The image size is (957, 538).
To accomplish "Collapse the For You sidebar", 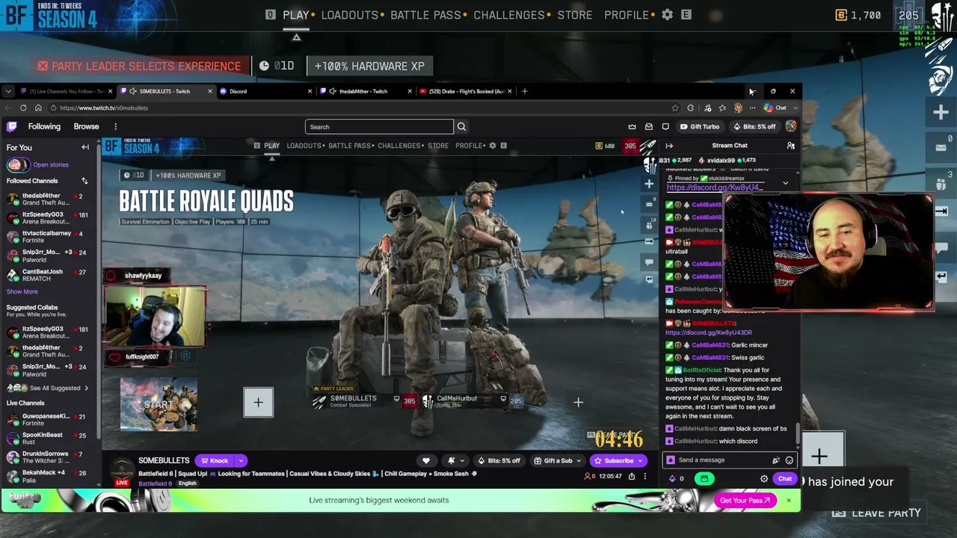I will (x=85, y=147).
